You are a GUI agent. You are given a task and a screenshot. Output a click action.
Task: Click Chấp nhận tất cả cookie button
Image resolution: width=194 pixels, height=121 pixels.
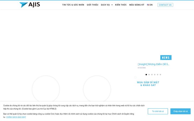(x=180, y=111)
